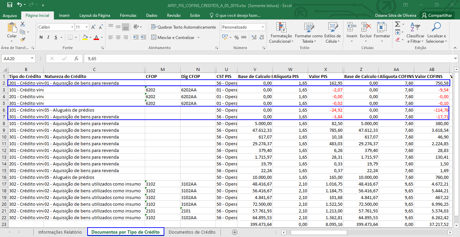Click the Format Painter brush icon

[x=23, y=39]
